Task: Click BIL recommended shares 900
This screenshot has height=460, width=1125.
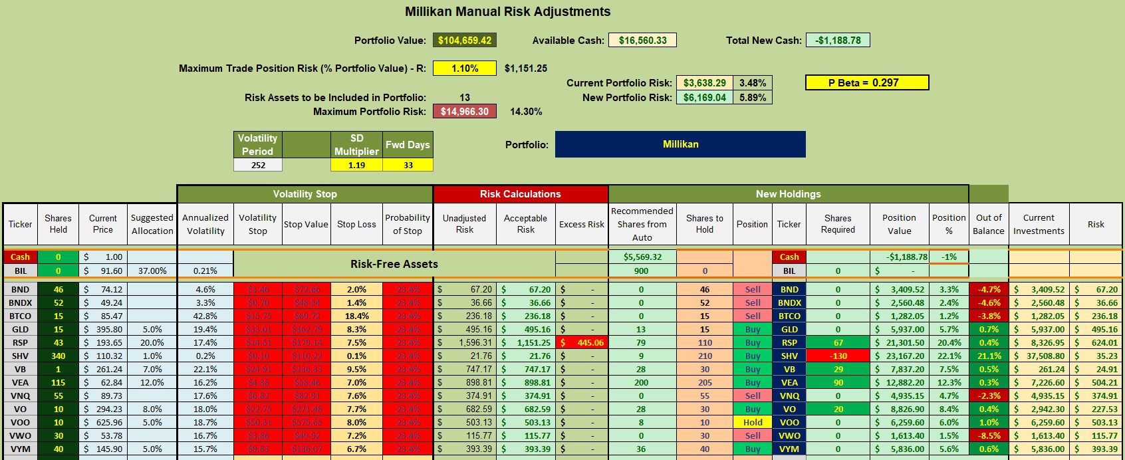Action: [x=642, y=271]
